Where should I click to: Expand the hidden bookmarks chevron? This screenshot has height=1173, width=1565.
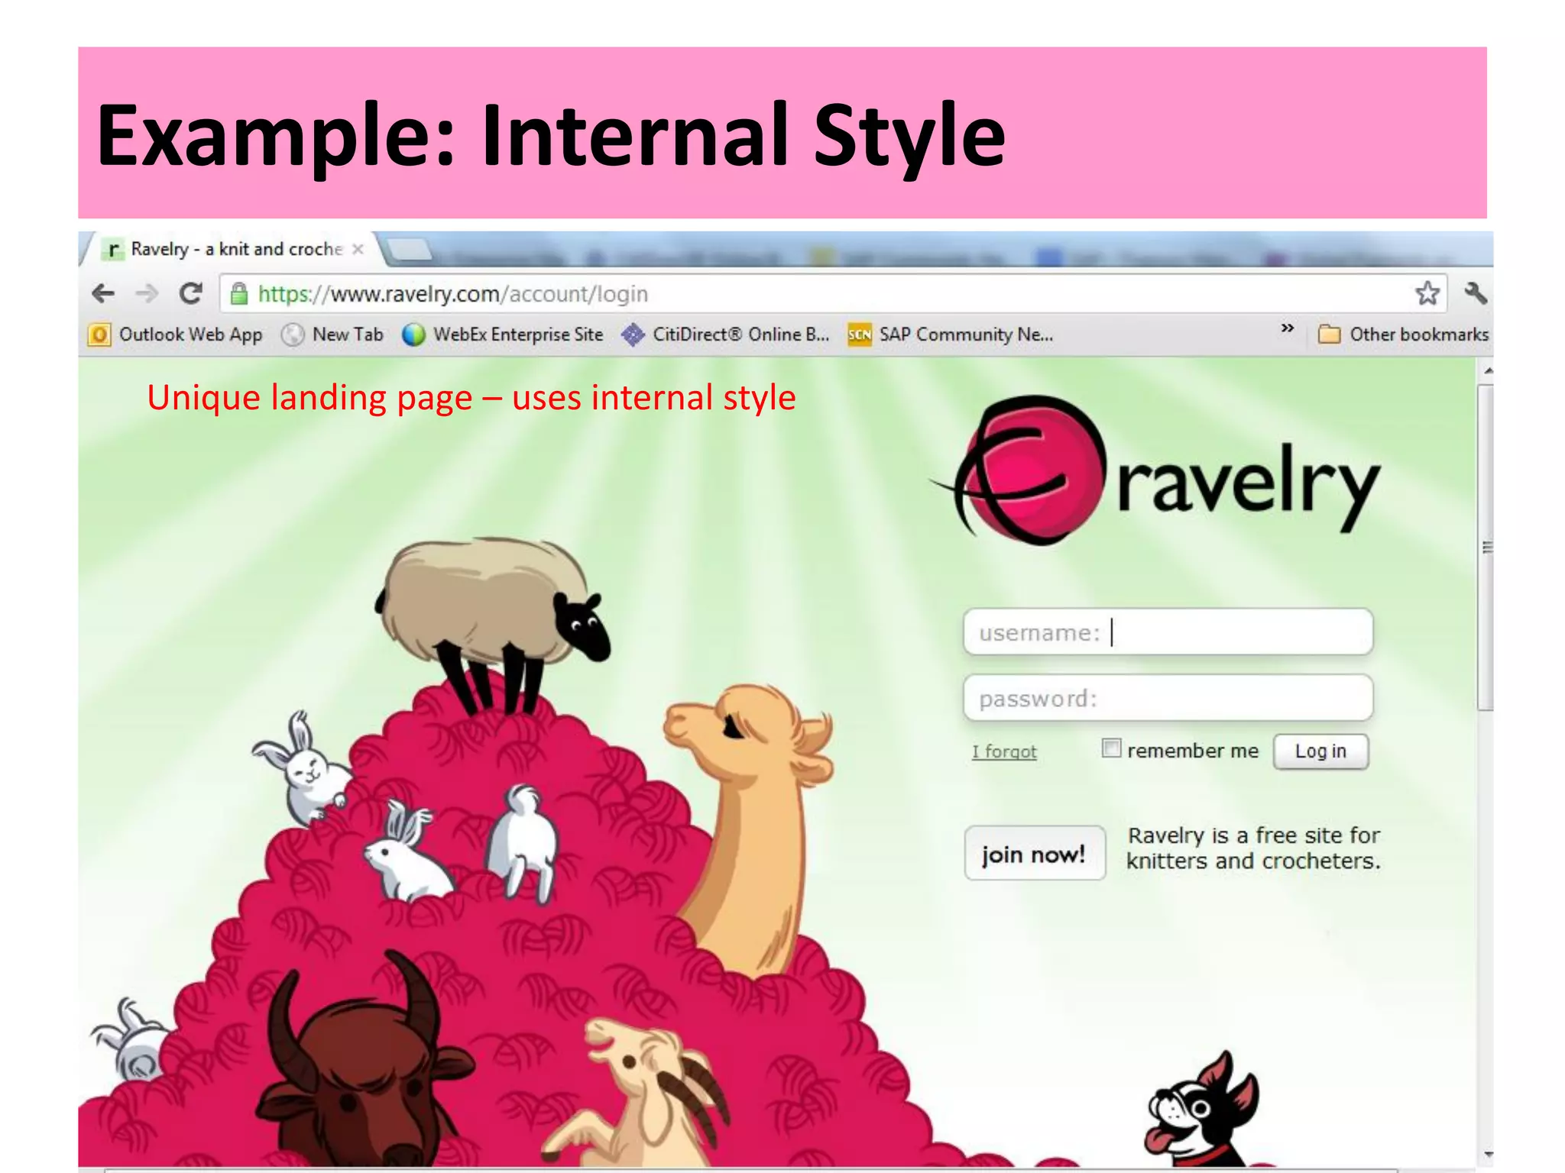[x=1288, y=328]
